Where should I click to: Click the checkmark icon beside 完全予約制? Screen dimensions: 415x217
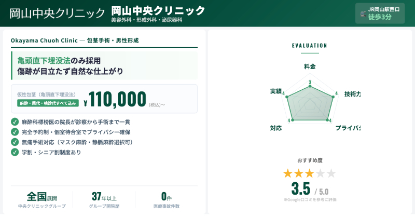pos(15,132)
